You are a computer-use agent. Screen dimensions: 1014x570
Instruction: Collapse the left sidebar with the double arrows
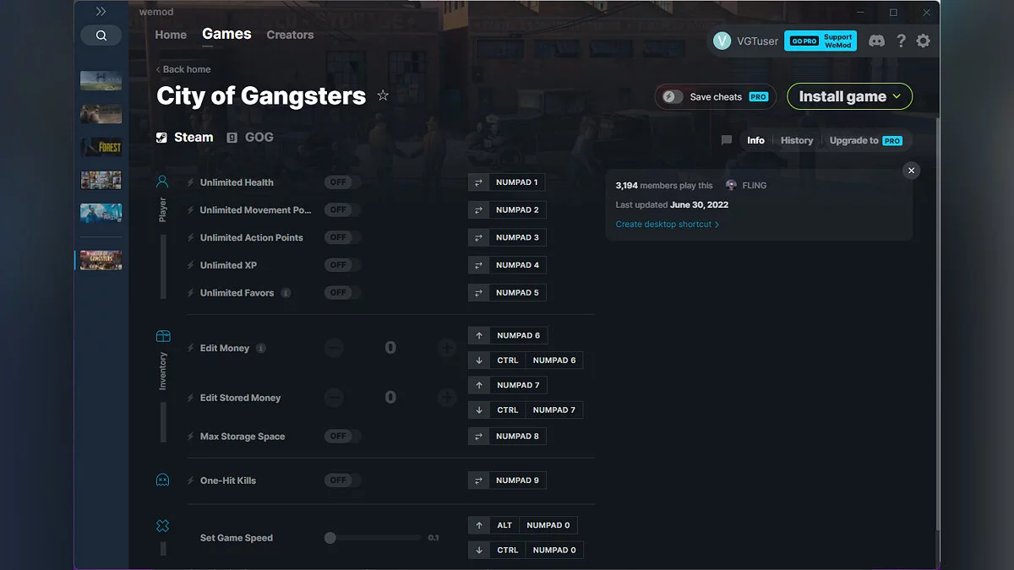101,11
